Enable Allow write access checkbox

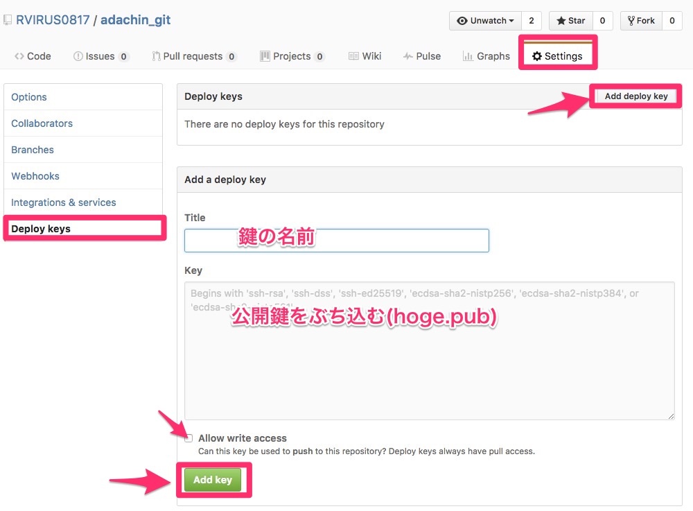click(189, 438)
